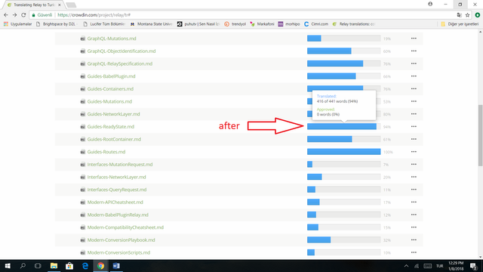The height and width of the screenshot is (272, 483).
Task: Reload the current page
Action: click(23, 15)
